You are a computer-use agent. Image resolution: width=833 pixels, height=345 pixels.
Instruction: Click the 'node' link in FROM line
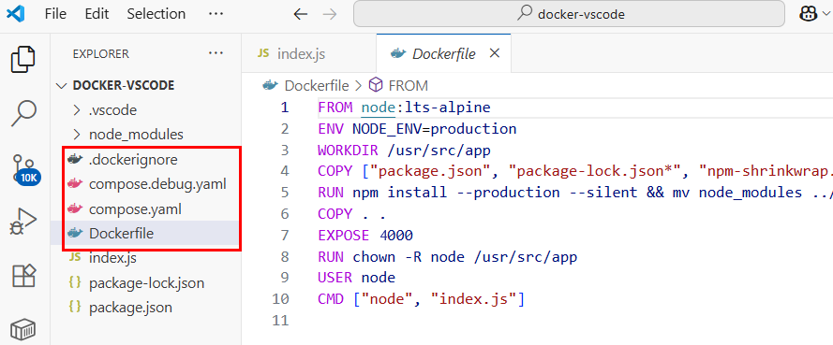[379, 108]
